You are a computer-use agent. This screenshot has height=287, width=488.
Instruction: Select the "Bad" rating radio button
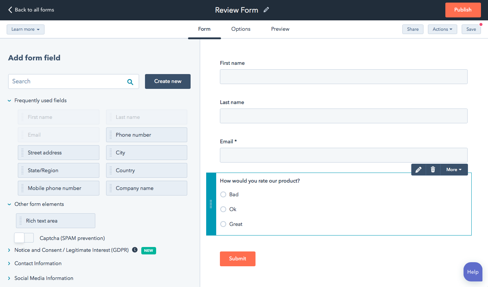(x=223, y=194)
